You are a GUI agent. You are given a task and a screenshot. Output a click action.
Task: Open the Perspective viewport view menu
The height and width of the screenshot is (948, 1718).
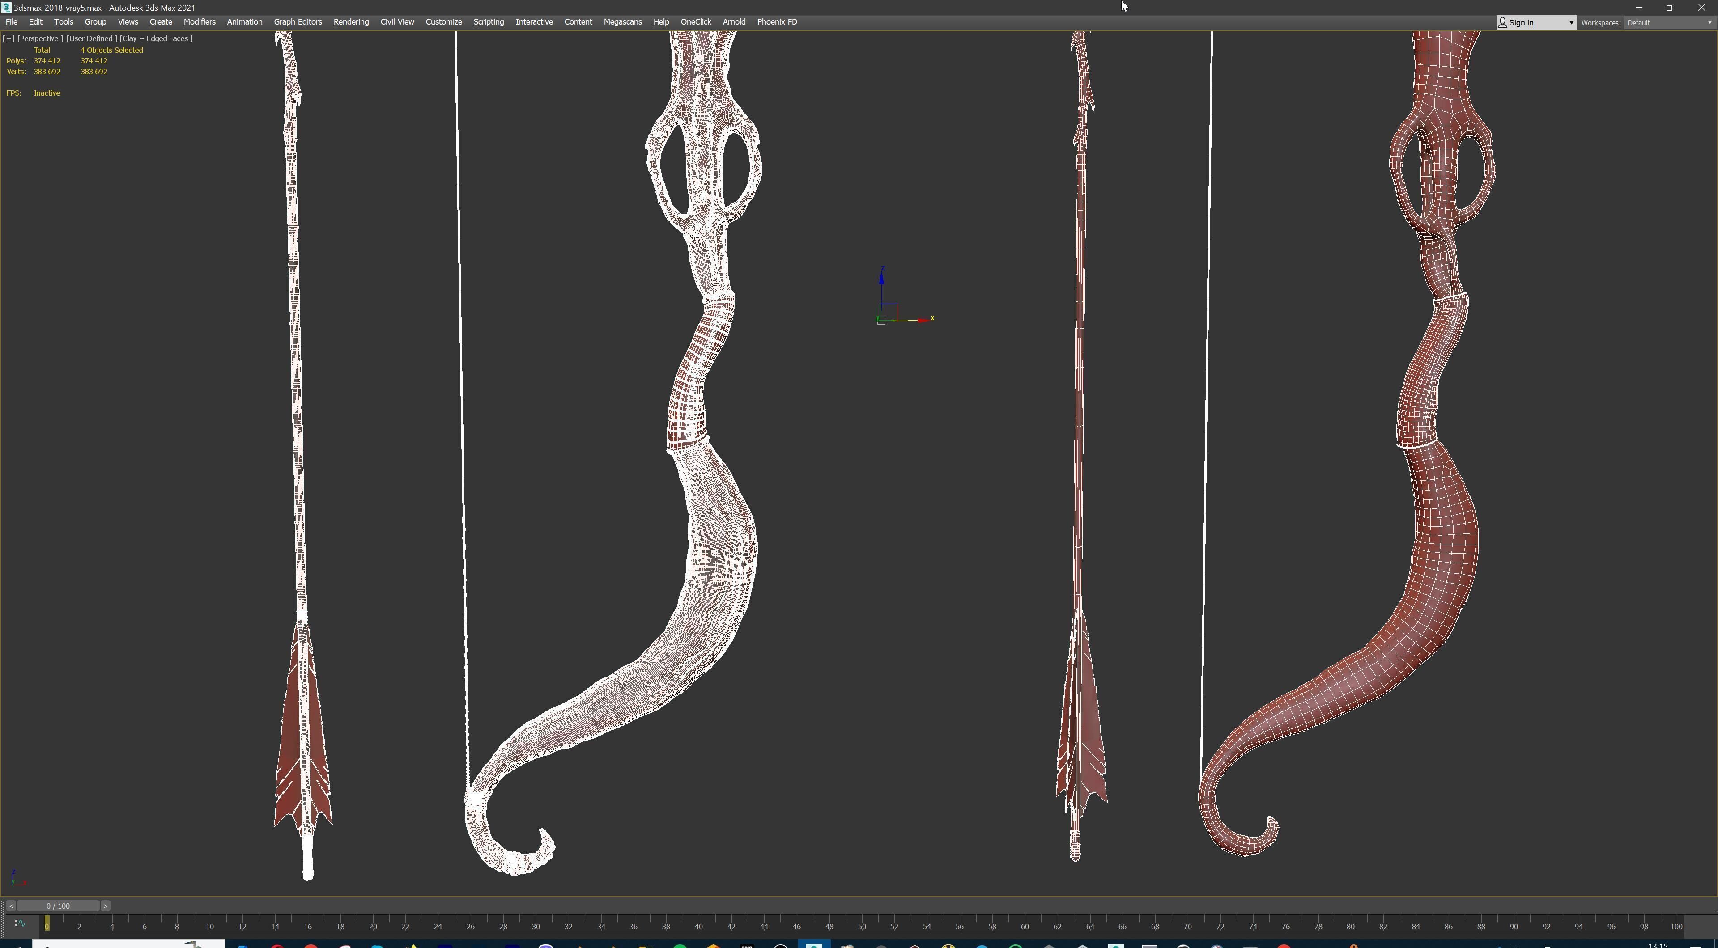[39, 38]
